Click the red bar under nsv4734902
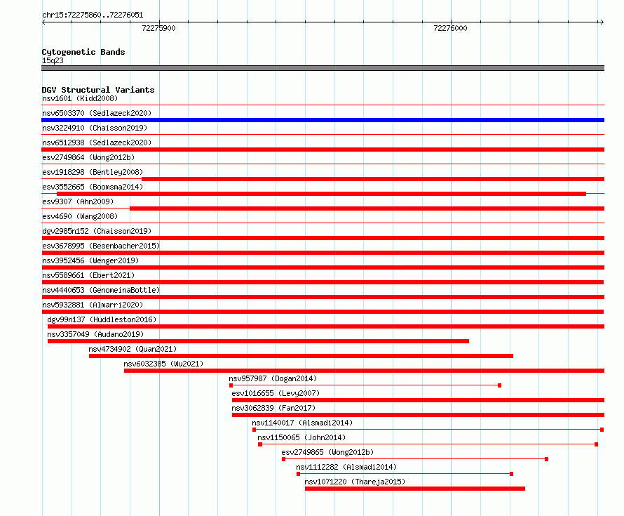 [301, 356]
